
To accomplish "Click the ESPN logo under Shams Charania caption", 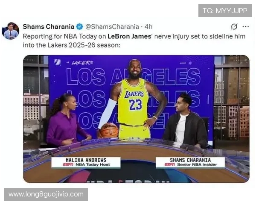I will (x=170, y=164).
